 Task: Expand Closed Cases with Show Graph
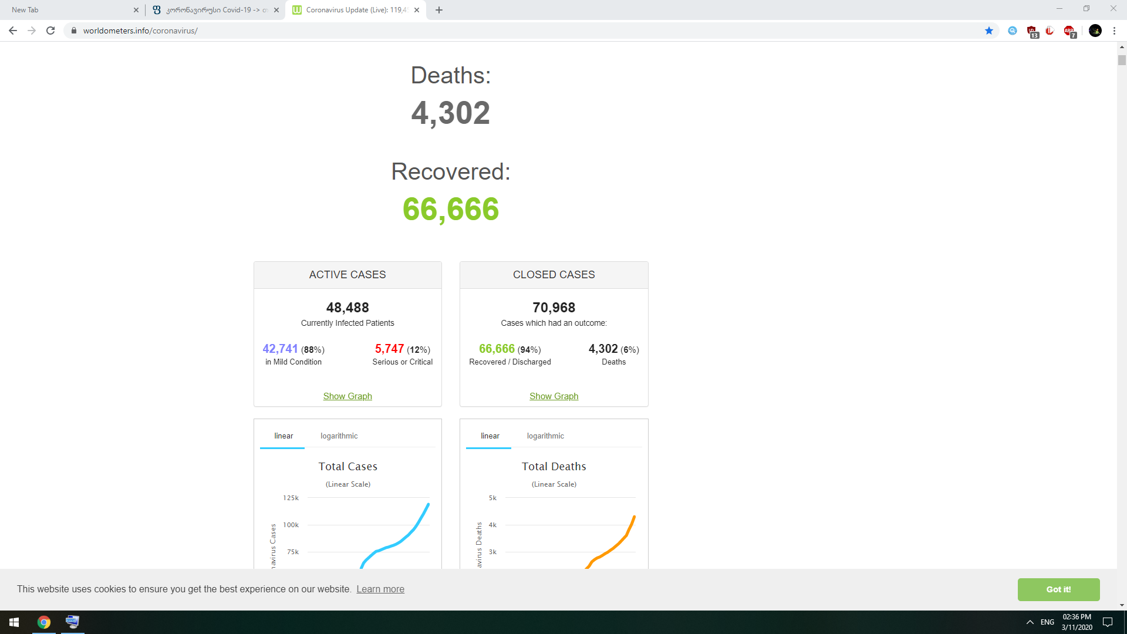coord(554,396)
